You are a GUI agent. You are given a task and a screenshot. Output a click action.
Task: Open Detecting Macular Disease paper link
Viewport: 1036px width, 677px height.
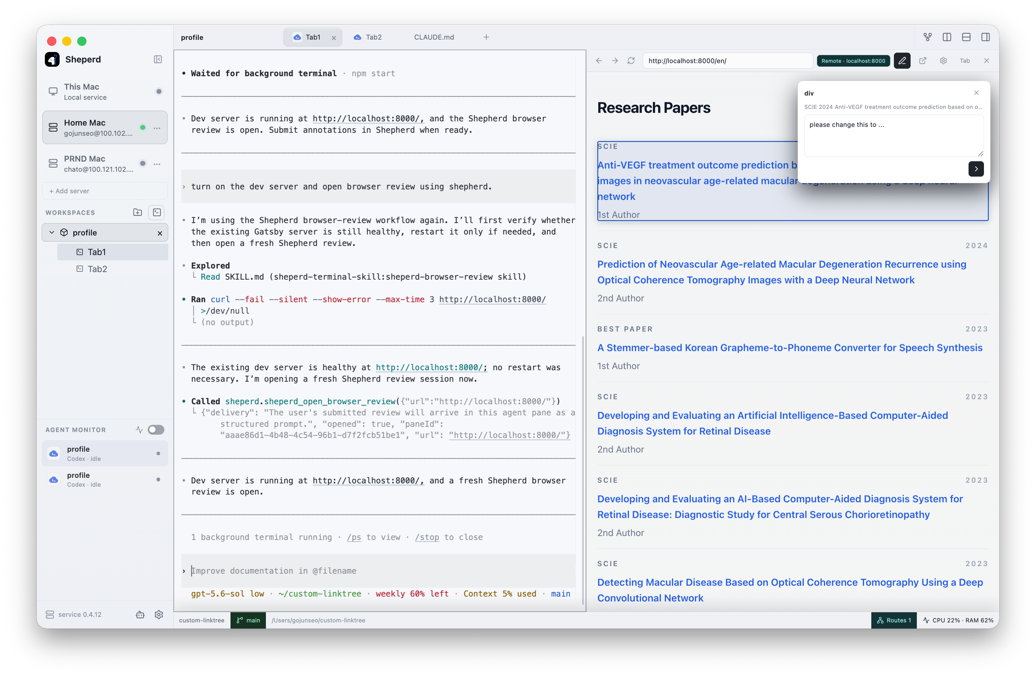(x=790, y=590)
